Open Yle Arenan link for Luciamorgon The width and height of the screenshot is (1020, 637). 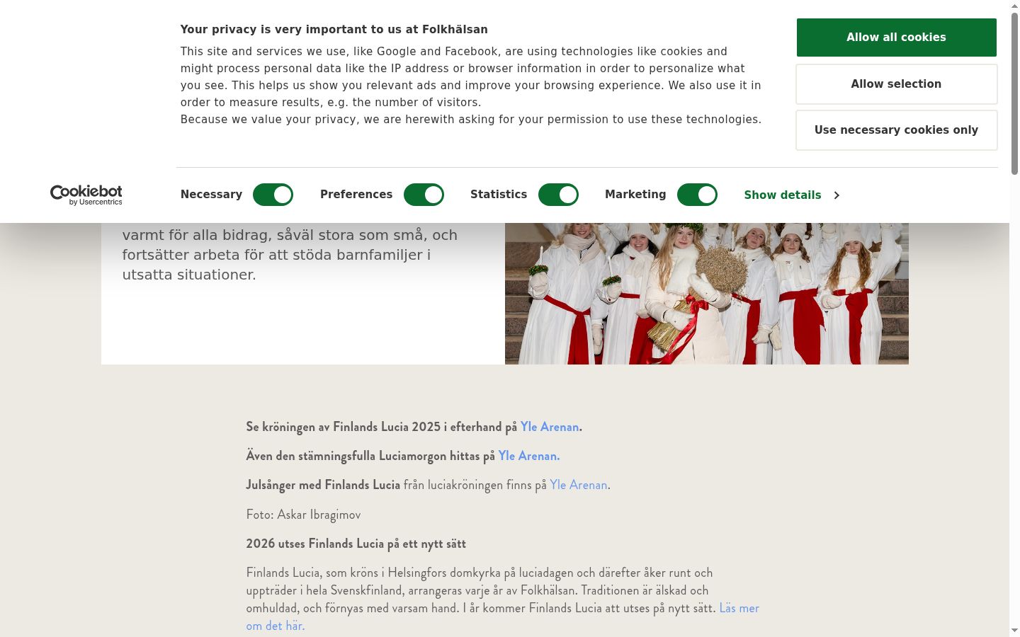528,456
